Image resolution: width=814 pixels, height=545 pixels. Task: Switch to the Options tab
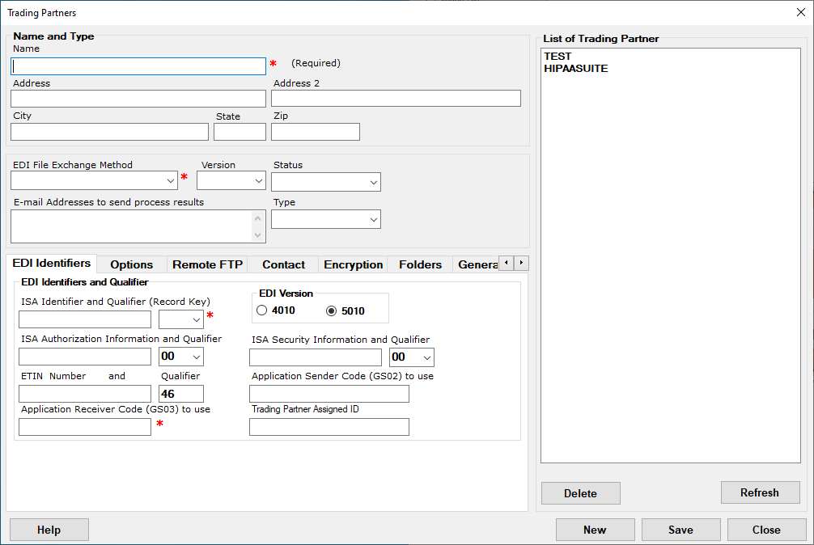tap(131, 264)
